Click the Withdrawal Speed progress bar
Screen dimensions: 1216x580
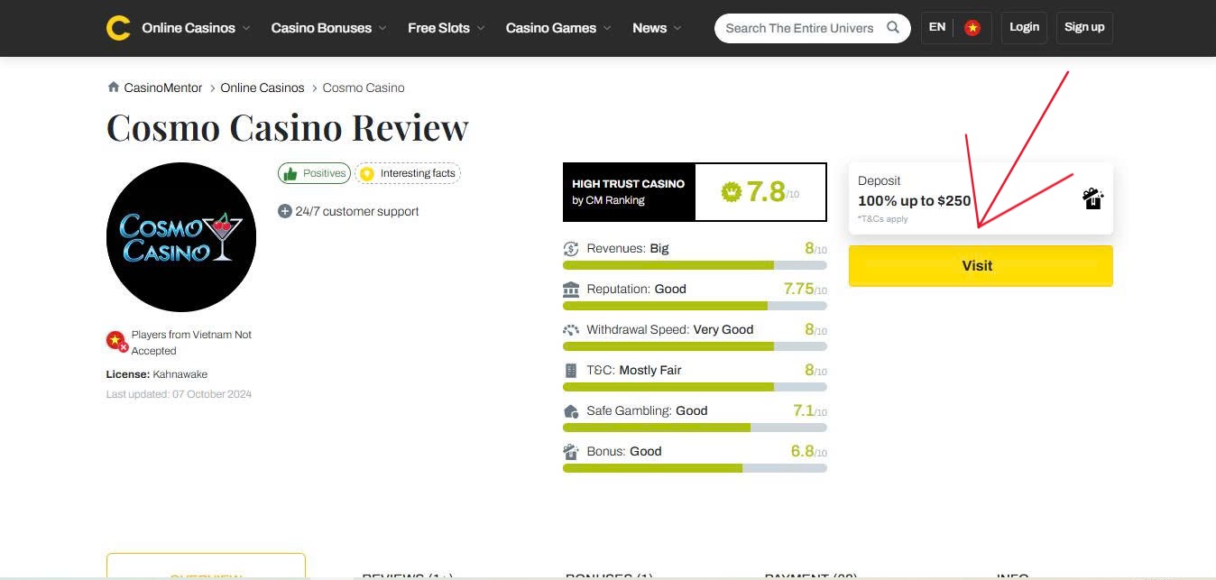695,346
